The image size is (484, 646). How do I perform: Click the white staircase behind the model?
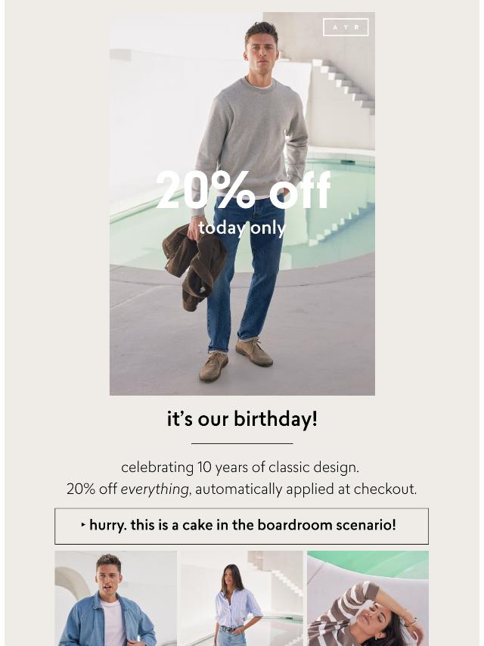click(343, 85)
